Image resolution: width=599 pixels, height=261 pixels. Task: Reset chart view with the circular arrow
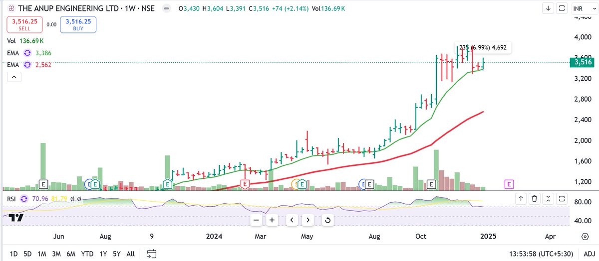point(328,220)
